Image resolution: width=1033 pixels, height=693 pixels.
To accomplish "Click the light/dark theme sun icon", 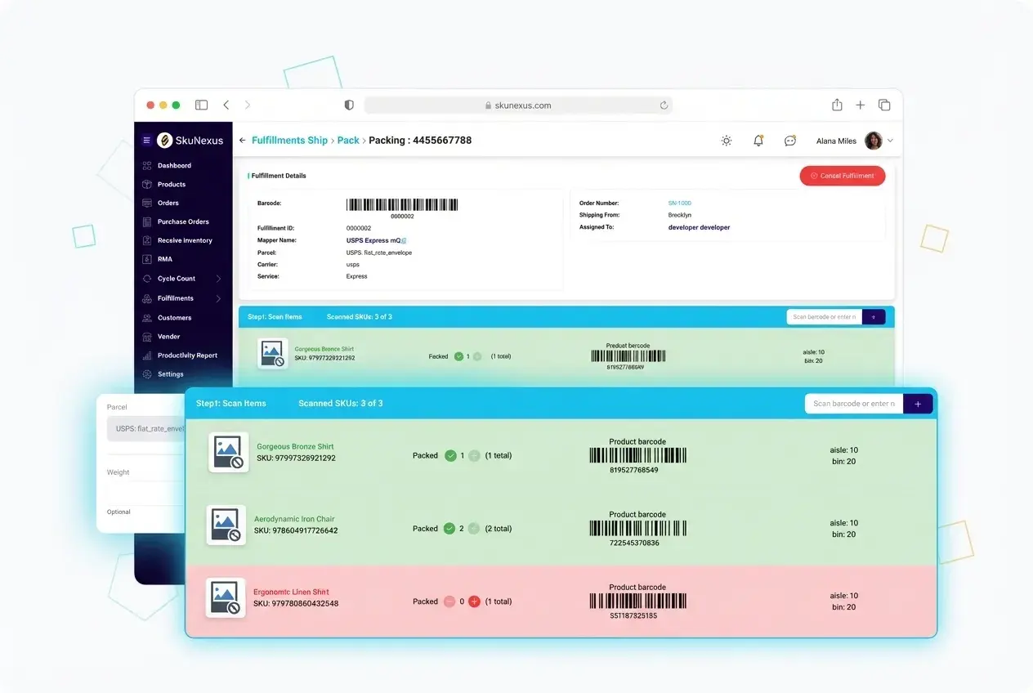I will 727,141.
